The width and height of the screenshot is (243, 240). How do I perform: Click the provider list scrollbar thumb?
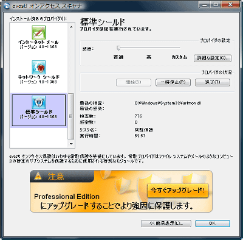pos(71,116)
